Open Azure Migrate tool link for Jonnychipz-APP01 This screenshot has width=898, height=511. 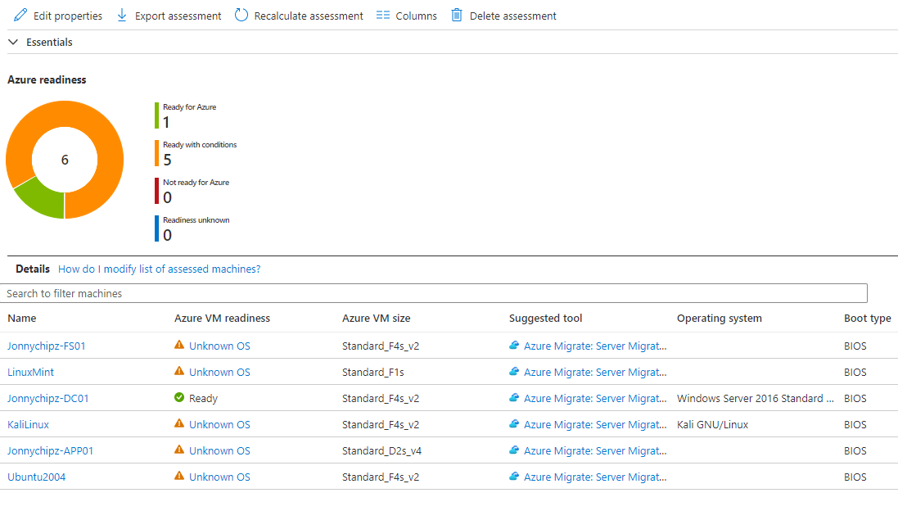click(594, 450)
